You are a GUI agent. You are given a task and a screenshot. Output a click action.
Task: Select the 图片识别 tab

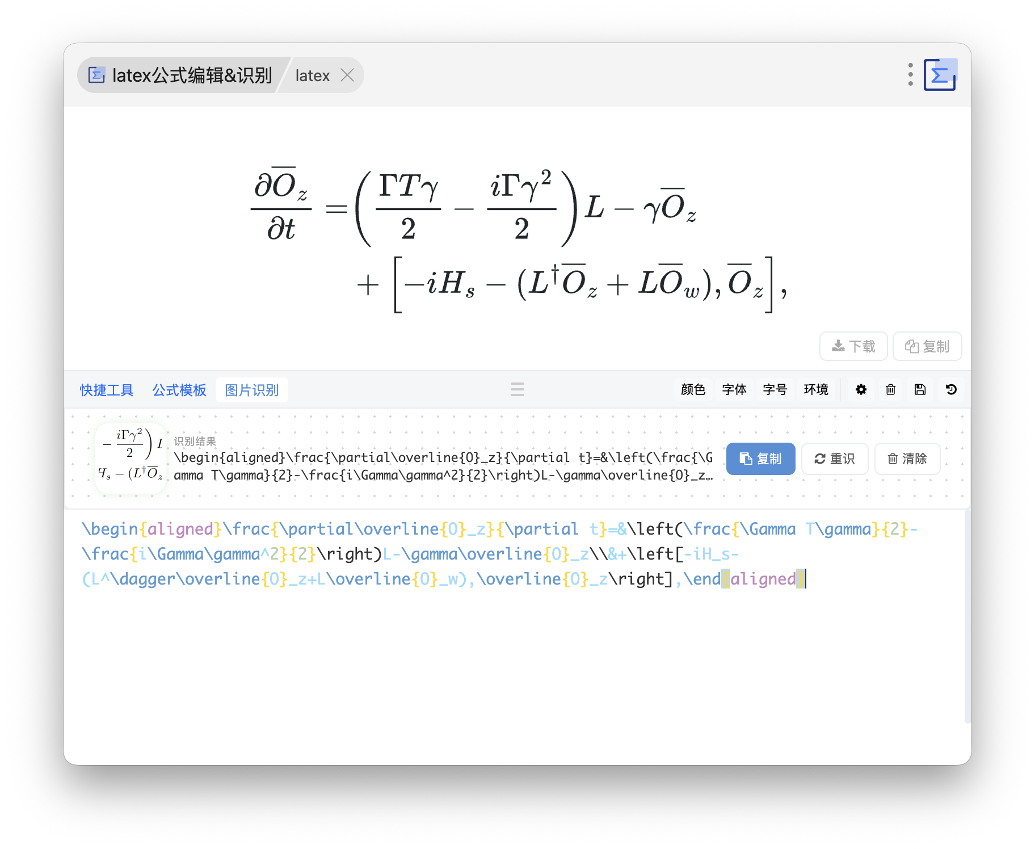click(252, 390)
